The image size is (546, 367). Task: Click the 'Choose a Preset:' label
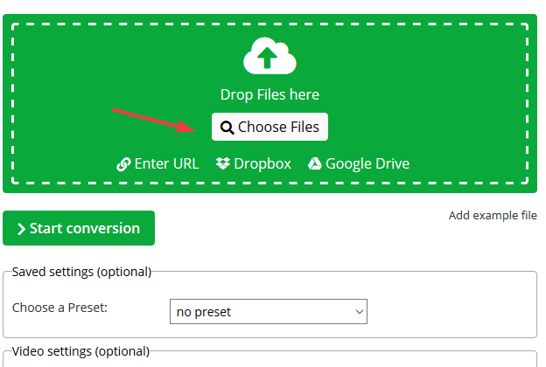point(59,308)
